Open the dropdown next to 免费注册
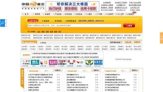 point(116,42)
